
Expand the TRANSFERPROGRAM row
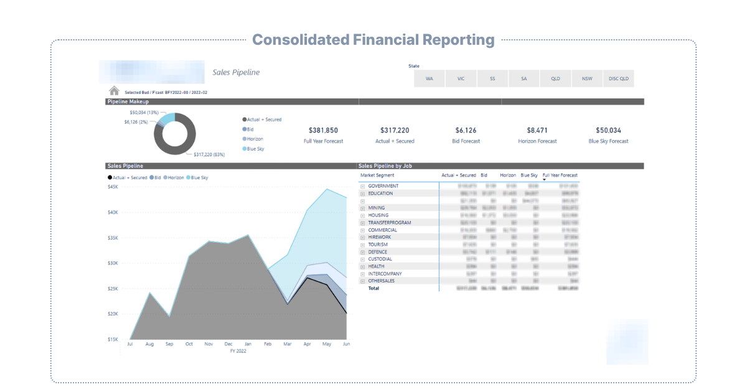362,223
